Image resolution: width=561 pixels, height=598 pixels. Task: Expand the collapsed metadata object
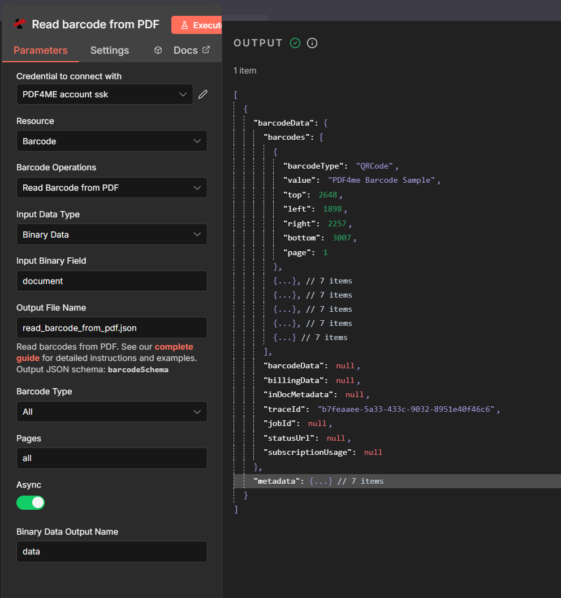pos(321,481)
